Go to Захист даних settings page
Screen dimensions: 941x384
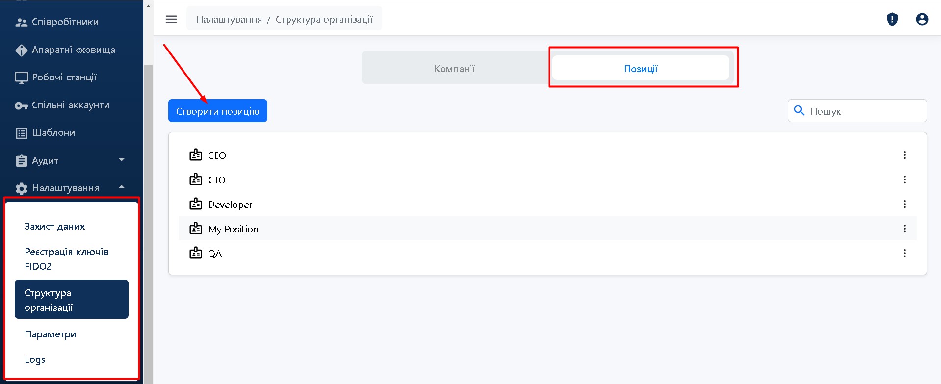[x=55, y=226]
